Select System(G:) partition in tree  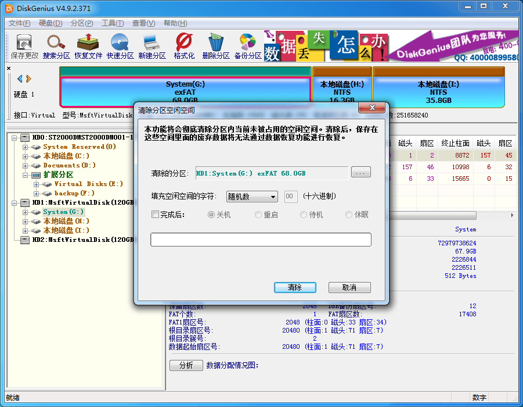(x=63, y=212)
